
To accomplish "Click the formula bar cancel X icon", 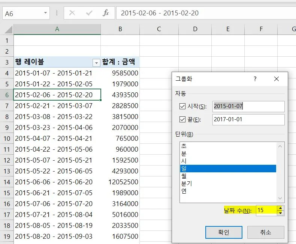I will click(72, 13).
